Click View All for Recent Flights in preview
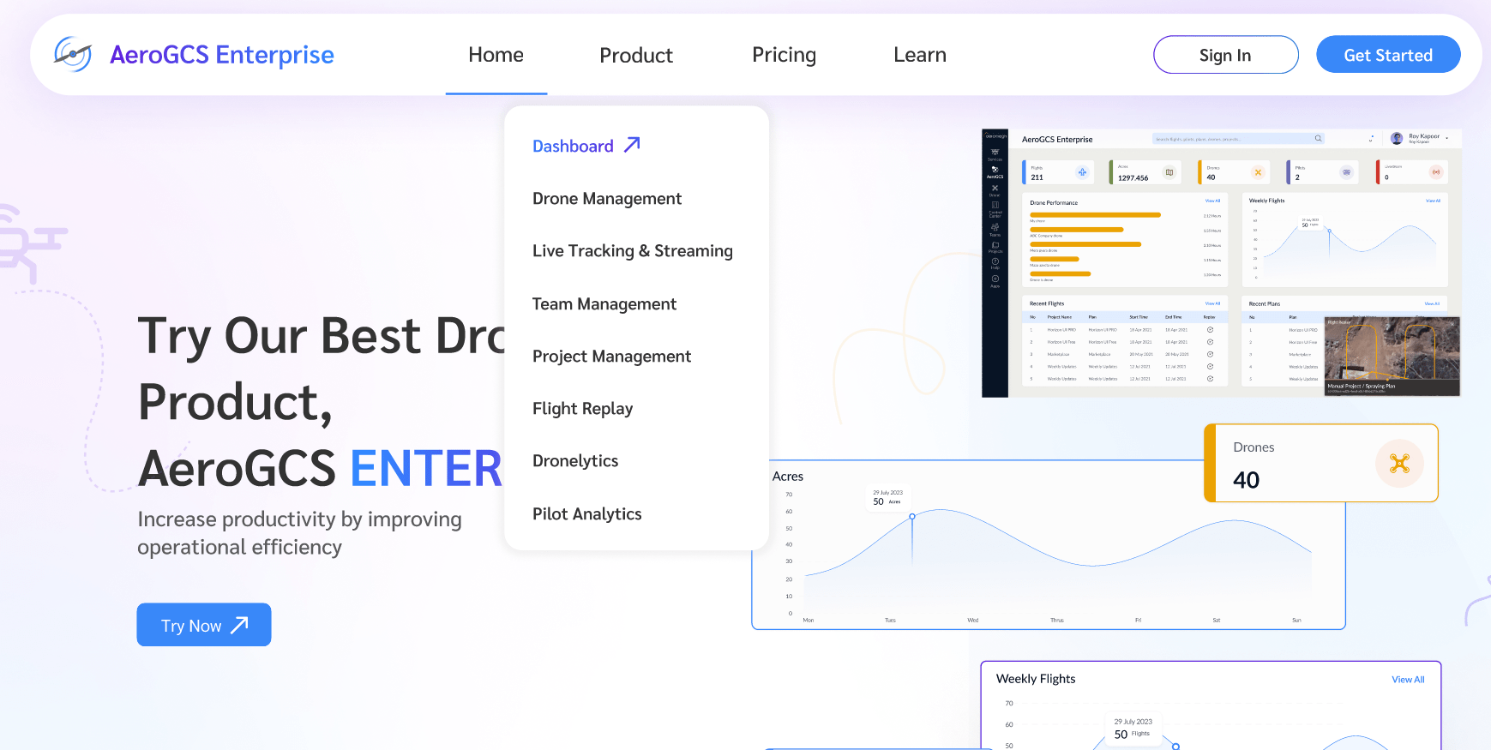The height and width of the screenshot is (750, 1491). (x=1212, y=303)
